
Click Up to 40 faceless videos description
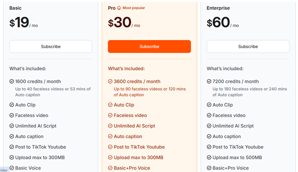53,92
